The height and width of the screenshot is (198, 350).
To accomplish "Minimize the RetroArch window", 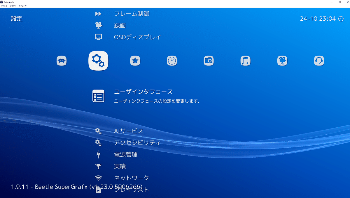I will click(x=332, y=2).
